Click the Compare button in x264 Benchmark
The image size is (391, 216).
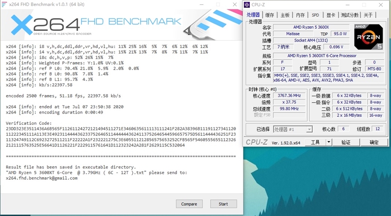click(189, 204)
